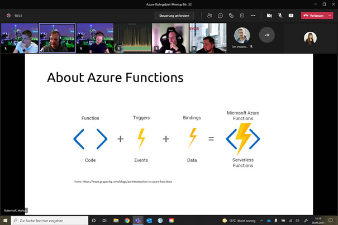Open File Explorer from taskbar
Image resolution: width=338 pixels, height=225 pixels.
click(116, 221)
